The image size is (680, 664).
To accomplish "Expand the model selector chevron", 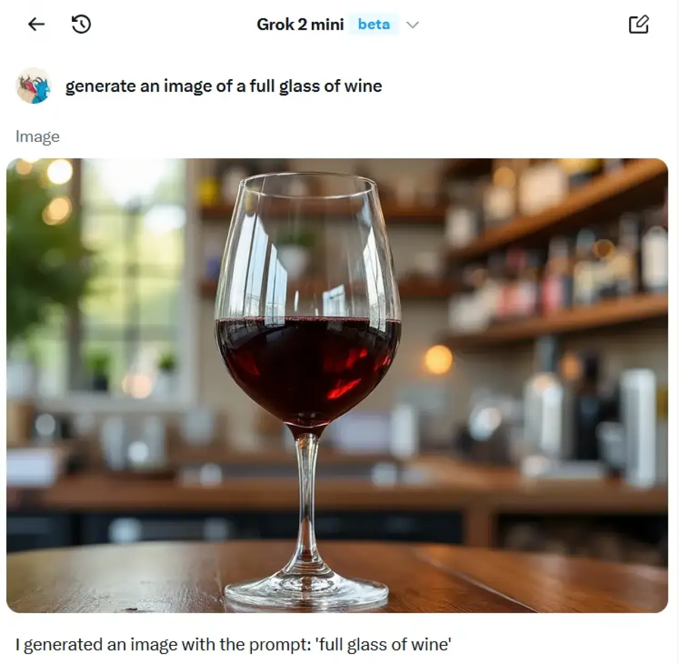I will click(413, 24).
